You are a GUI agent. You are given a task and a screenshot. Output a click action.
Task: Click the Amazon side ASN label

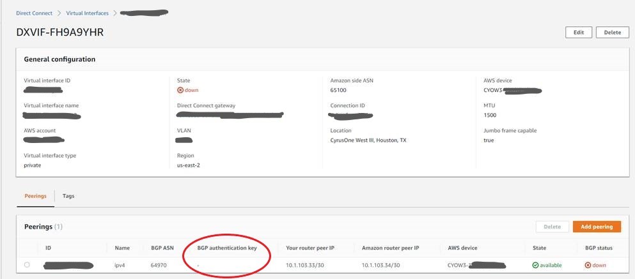352,80
